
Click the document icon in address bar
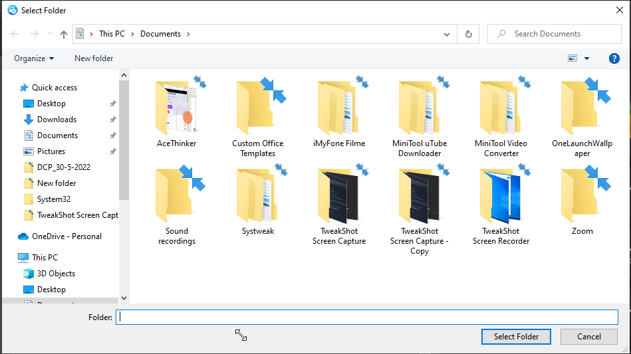(80, 34)
